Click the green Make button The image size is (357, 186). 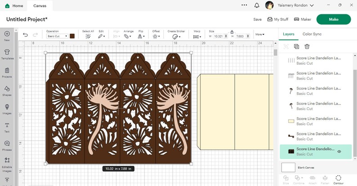click(334, 19)
